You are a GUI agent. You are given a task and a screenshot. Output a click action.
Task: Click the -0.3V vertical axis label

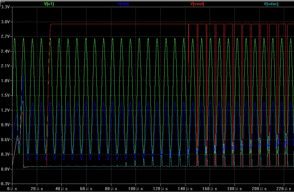5,184
